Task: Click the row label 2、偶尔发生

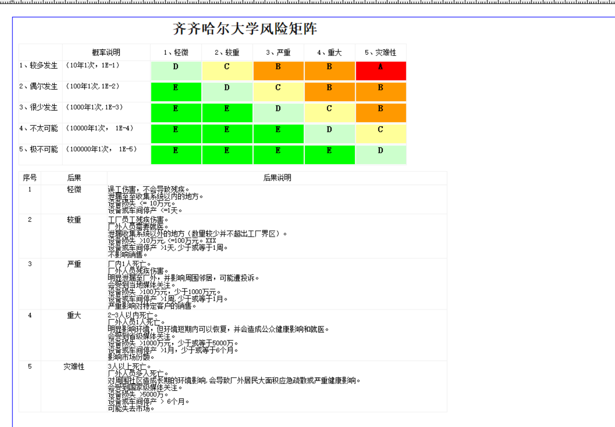Action: tap(39, 86)
